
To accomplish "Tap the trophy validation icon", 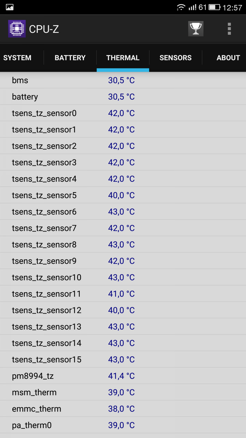I will pos(196,29).
